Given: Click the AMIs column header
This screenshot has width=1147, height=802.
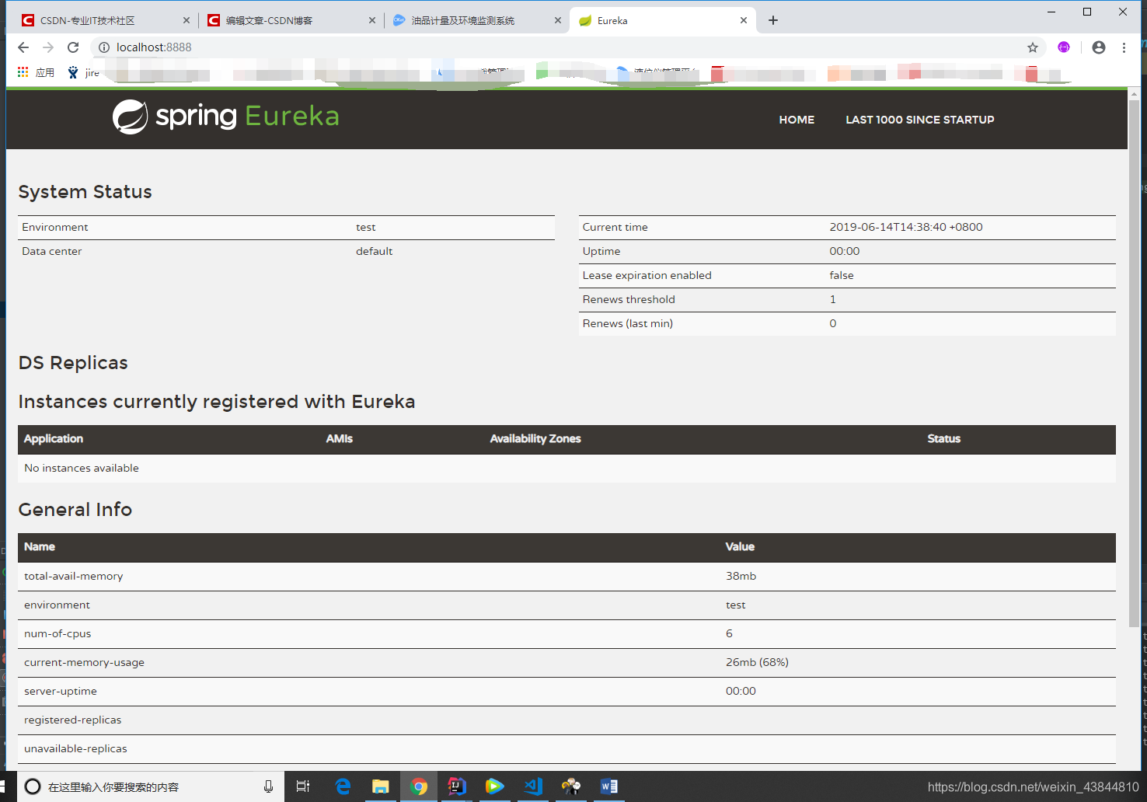Looking at the screenshot, I should coord(340,439).
